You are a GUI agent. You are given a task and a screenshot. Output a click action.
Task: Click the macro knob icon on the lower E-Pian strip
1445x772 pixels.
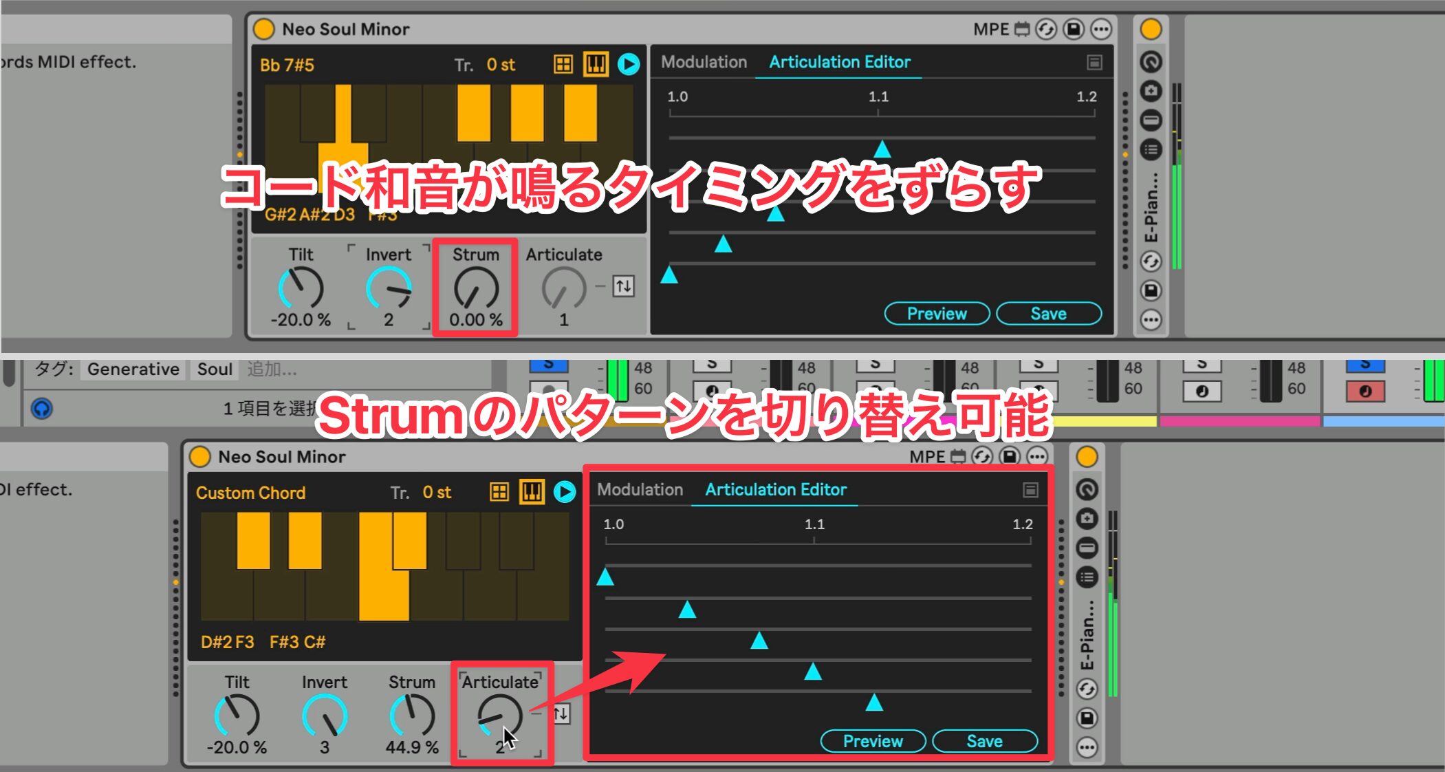[x=1087, y=489]
